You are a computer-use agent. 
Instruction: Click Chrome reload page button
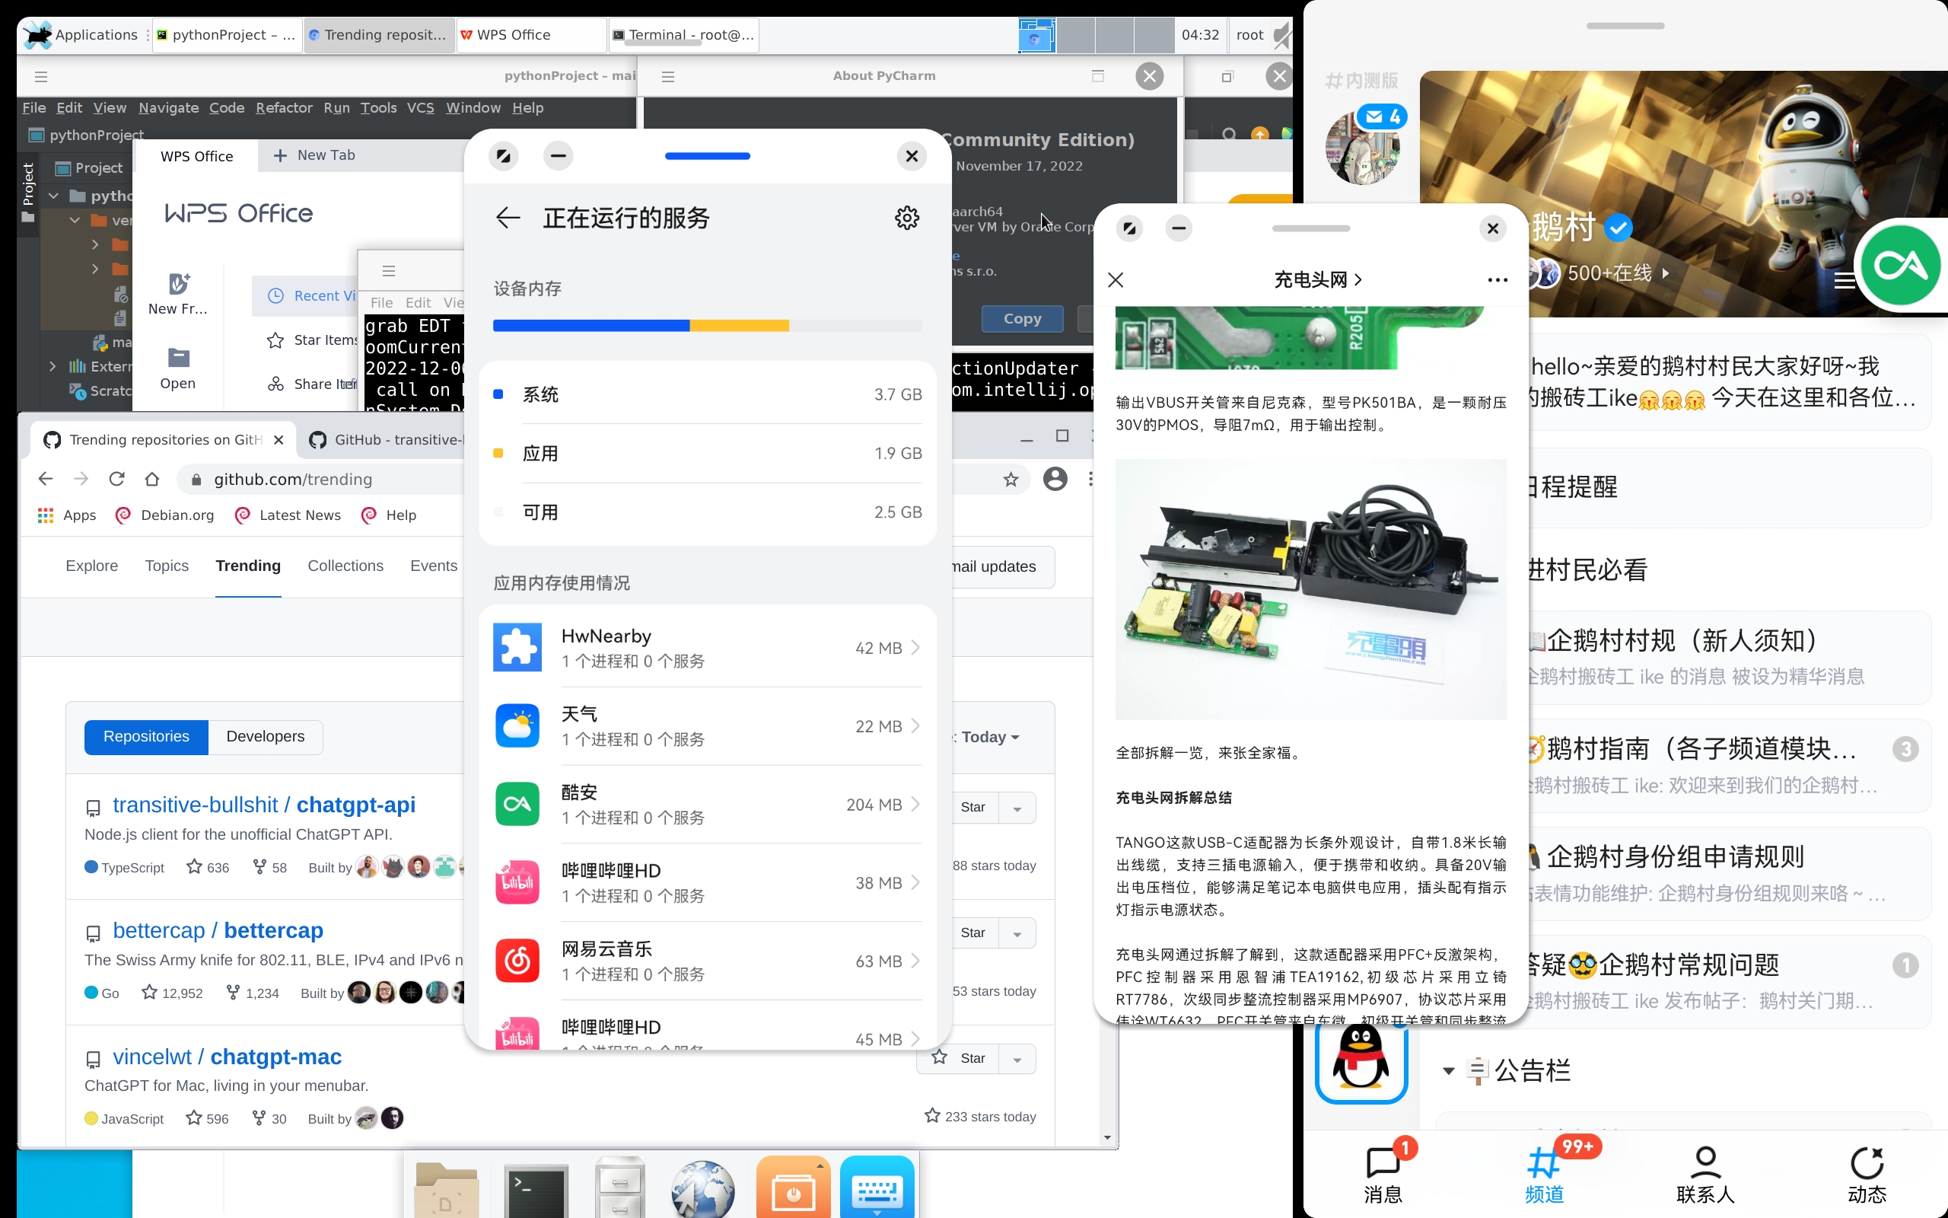[116, 480]
